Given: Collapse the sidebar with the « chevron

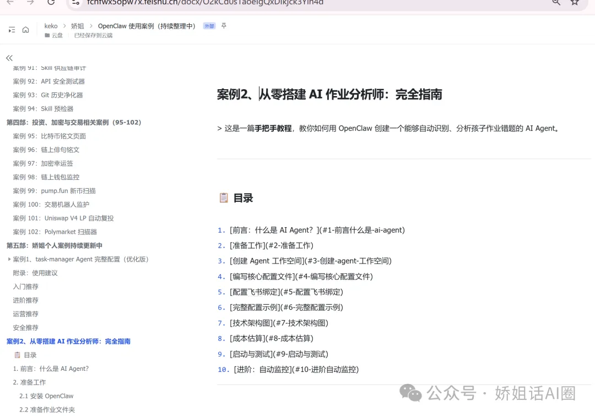Looking at the screenshot, I should click(9, 58).
